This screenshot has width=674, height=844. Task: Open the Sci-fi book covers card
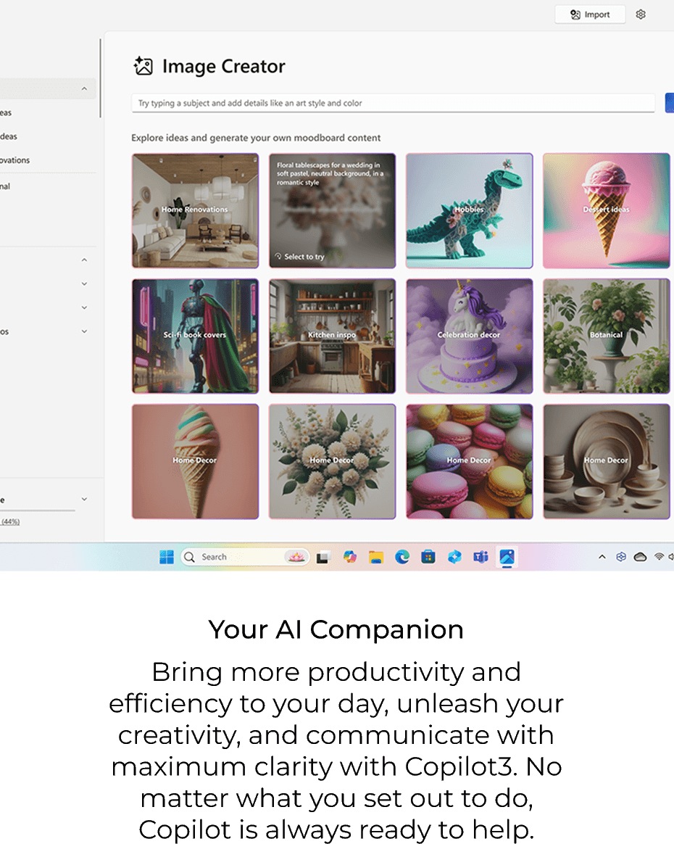(x=195, y=336)
